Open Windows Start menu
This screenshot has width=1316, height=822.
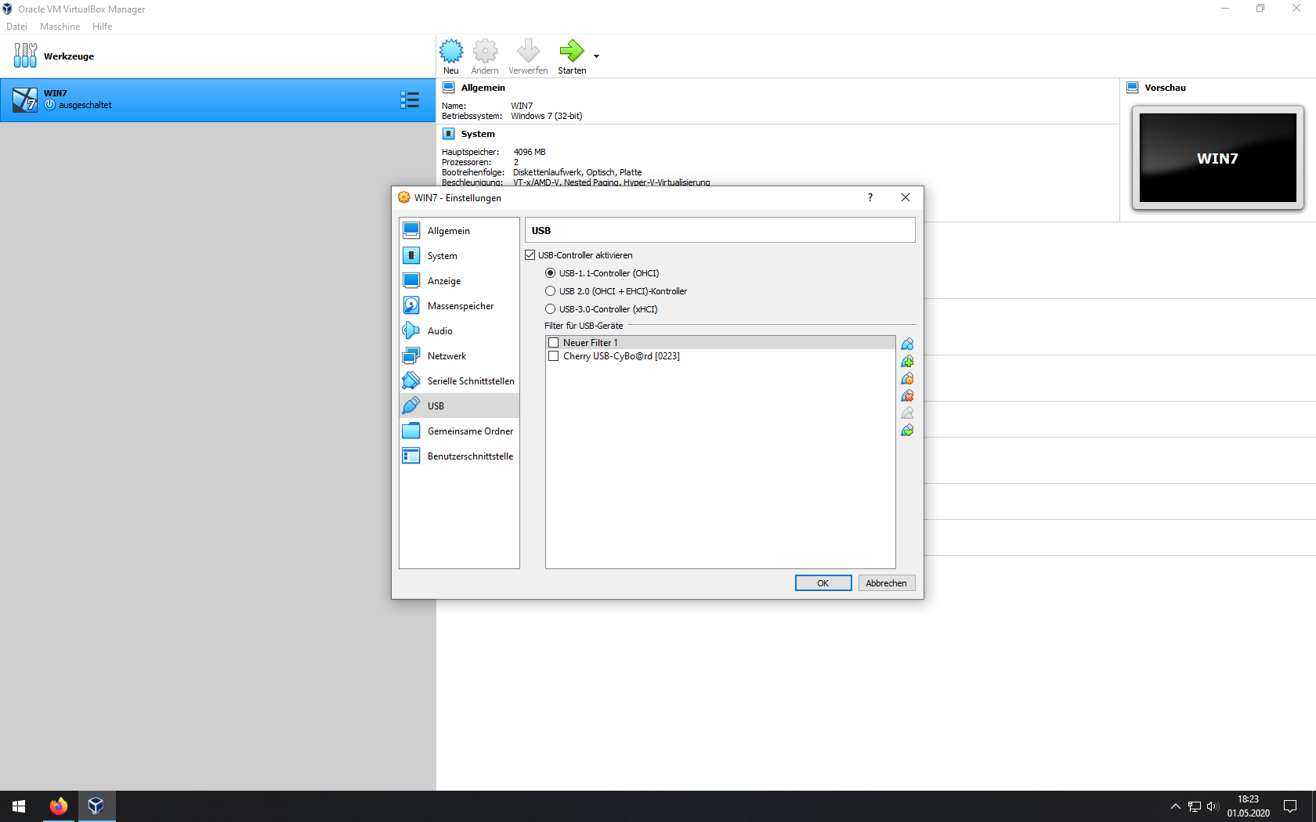tap(19, 806)
